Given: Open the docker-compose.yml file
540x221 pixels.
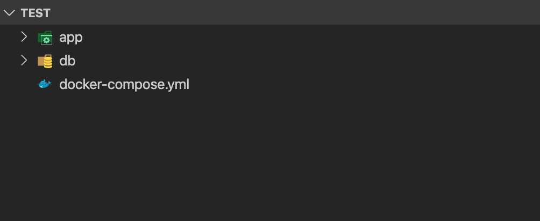Looking at the screenshot, I should [124, 85].
